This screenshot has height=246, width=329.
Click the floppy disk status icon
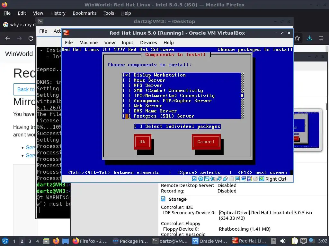[207, 179]
